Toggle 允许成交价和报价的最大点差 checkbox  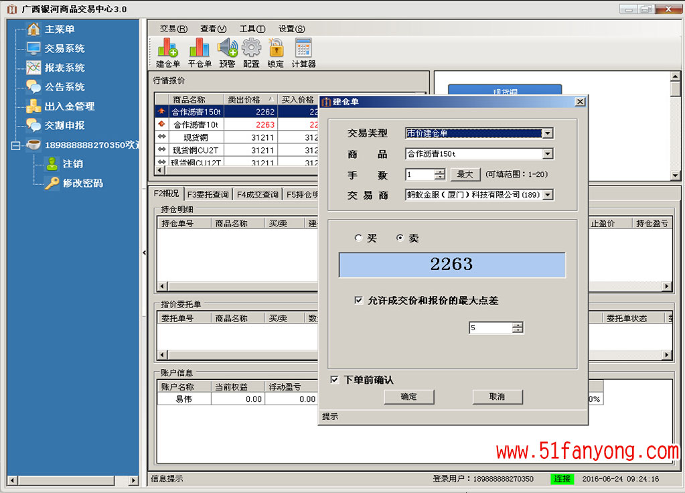click(359, 301)
